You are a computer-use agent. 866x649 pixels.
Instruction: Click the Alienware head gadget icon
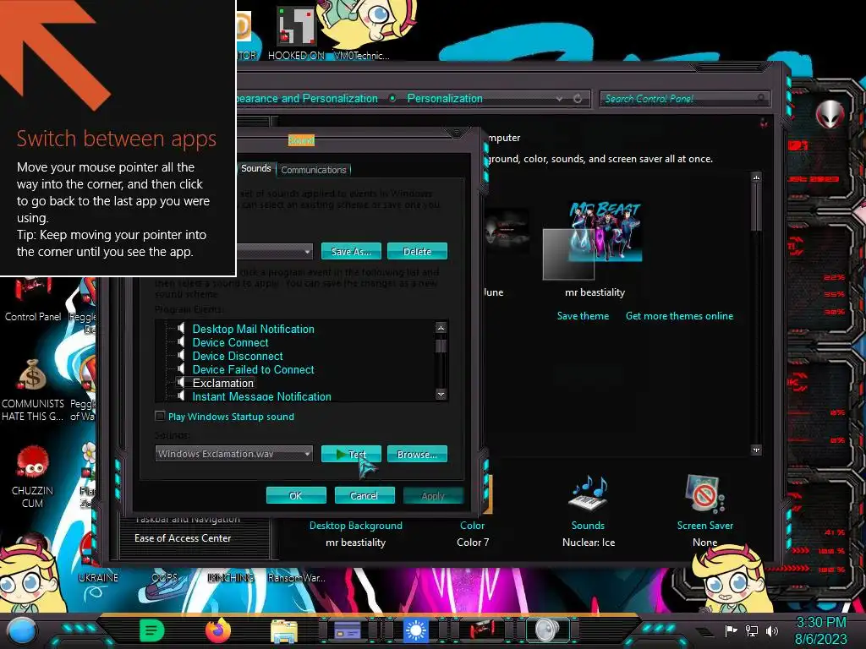coord(830,114)
